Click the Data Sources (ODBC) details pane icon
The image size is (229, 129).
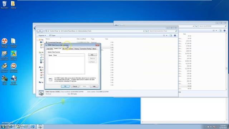click(x=41, y=93)
